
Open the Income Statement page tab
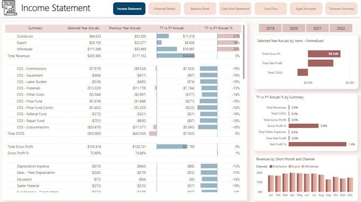[129, 8]
